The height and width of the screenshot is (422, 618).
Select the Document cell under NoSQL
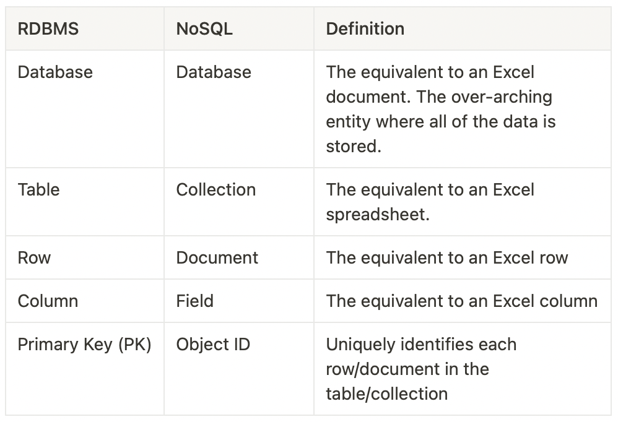[217, 257]
